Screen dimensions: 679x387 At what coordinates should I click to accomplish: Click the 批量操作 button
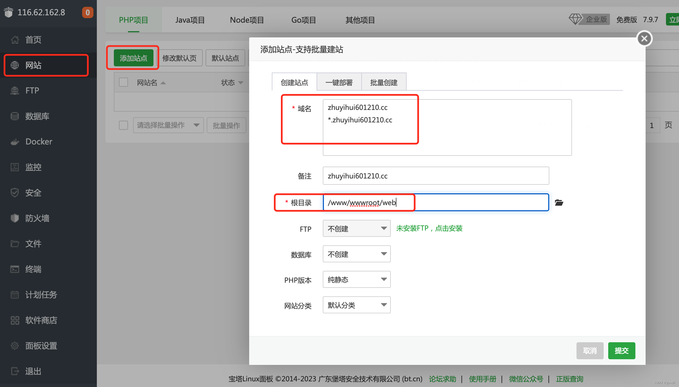(227, 125)
